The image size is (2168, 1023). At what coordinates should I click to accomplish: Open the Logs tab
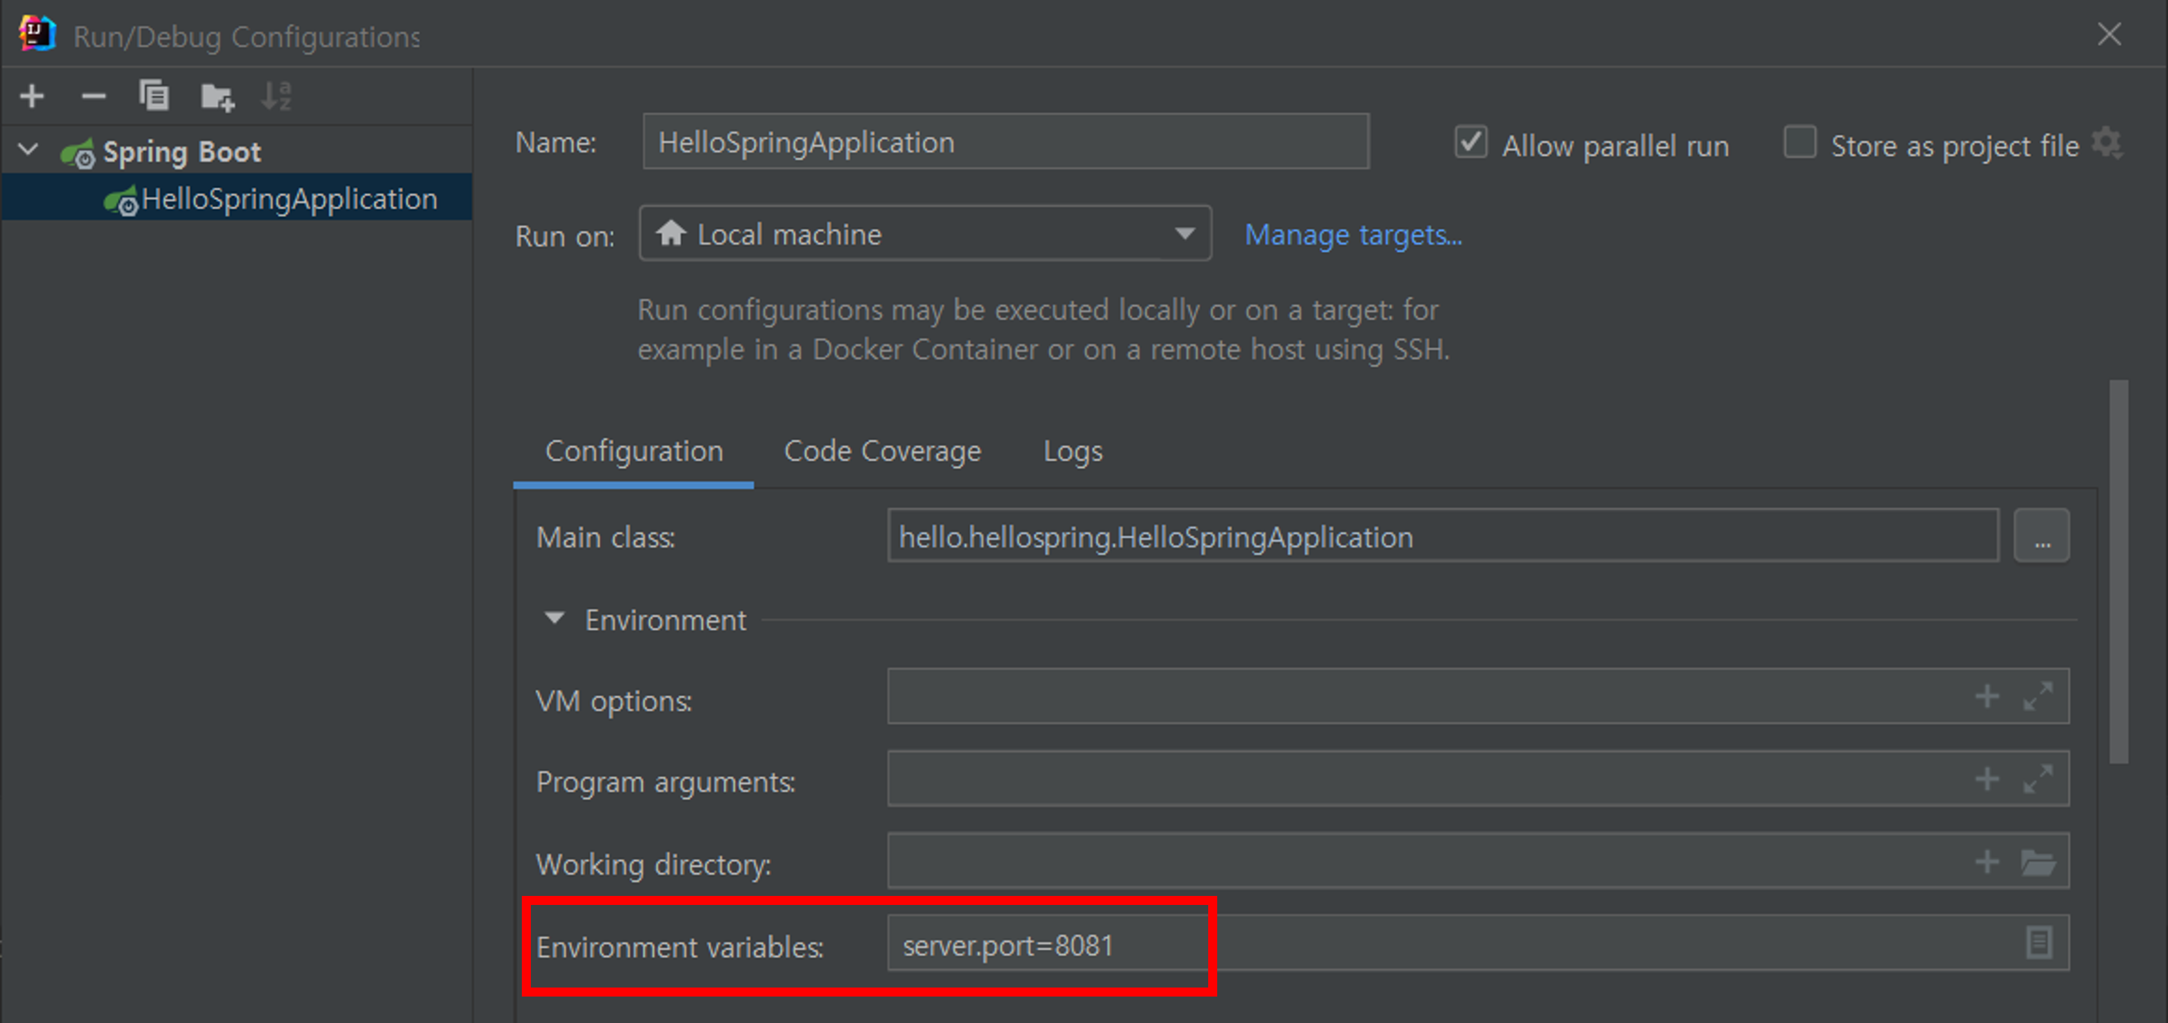[1072, 452]
